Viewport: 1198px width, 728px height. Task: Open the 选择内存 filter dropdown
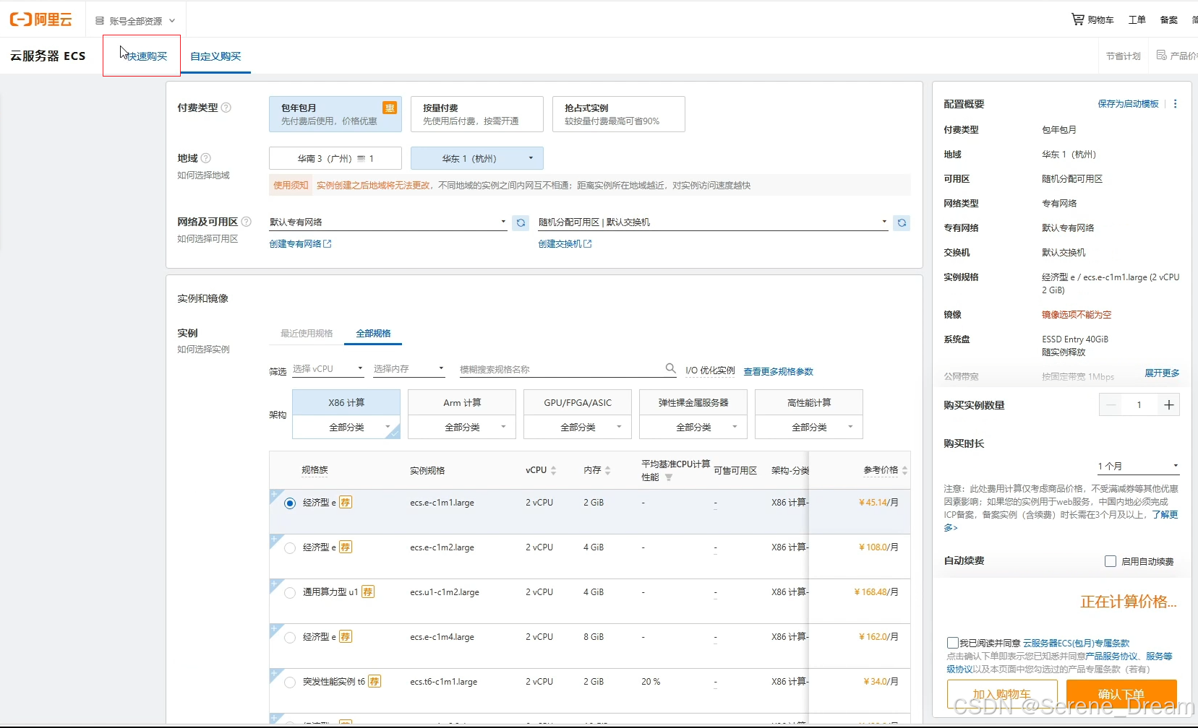pos(409,369)
